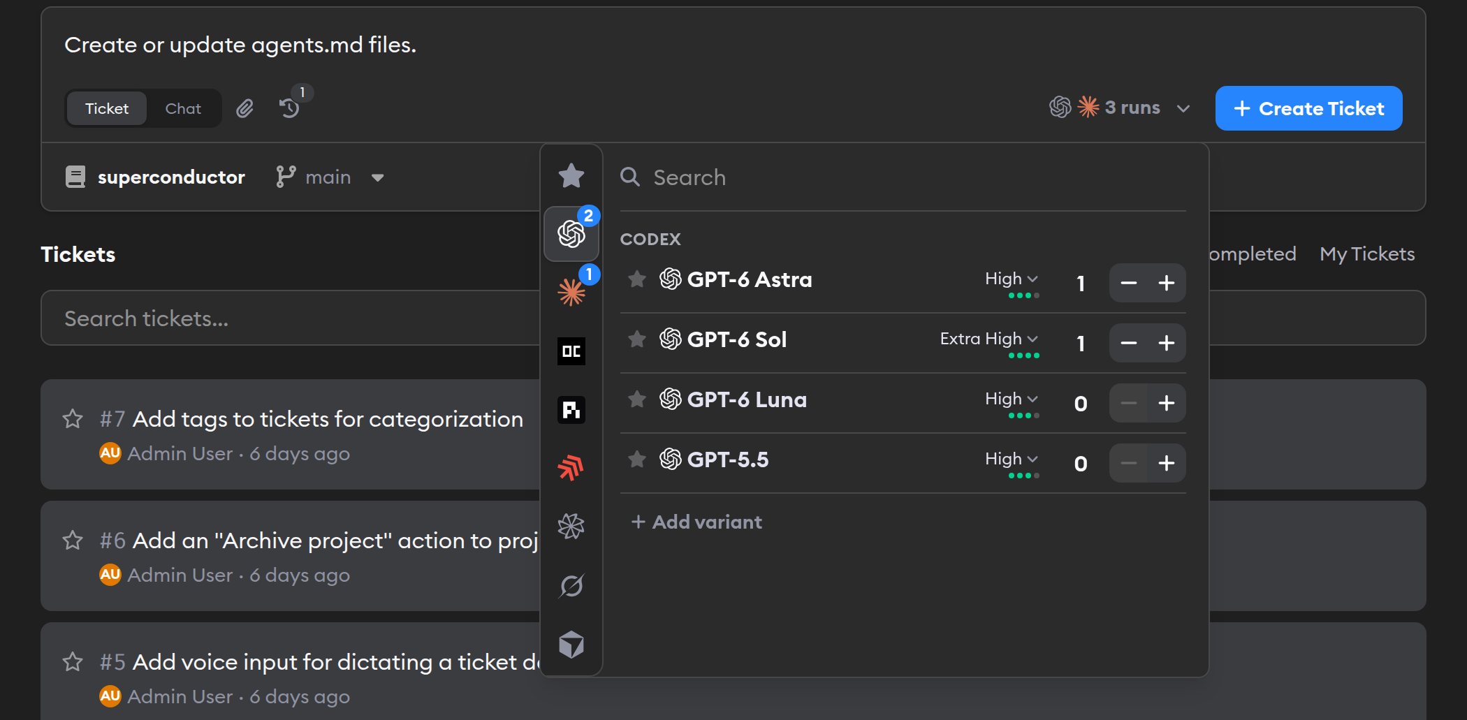Select the superconductor repository
The height and width of the screenshot is (720, 1467).
pyautogui.click(x=155, y=177)
